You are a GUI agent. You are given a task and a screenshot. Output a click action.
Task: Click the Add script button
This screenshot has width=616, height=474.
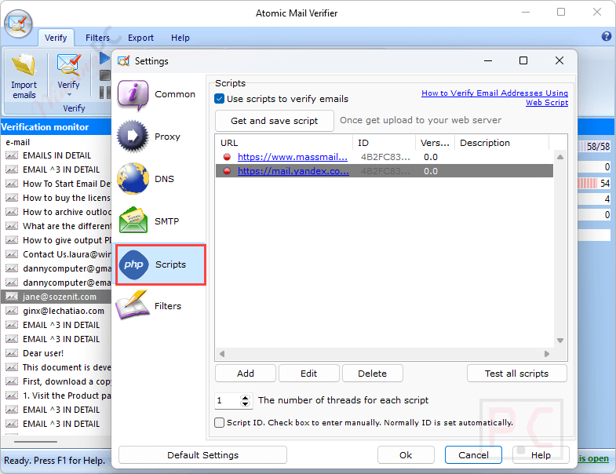[x=246, y=374]
